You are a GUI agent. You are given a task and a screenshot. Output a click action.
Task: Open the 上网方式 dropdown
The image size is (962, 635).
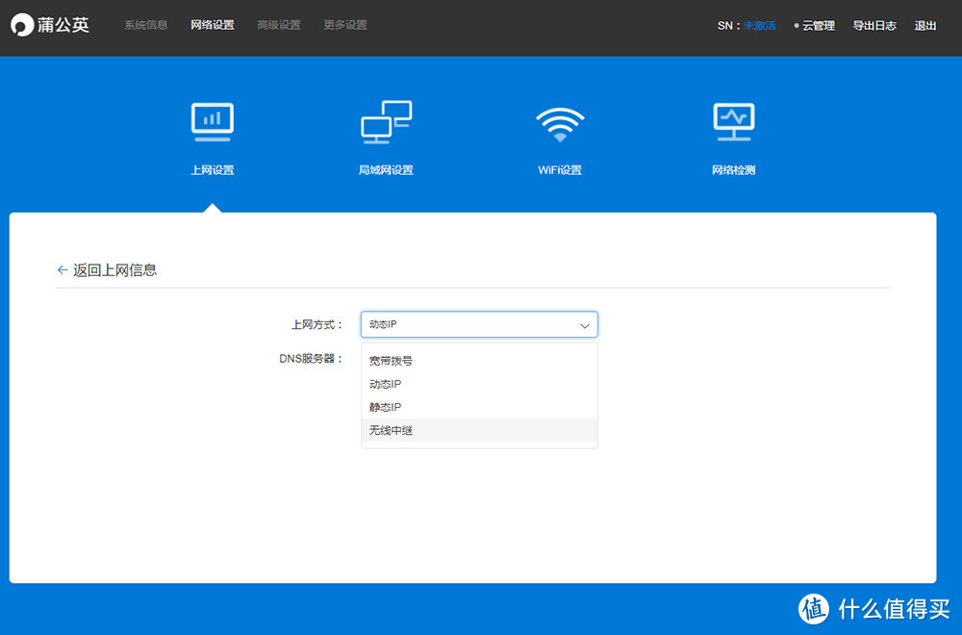(x=478, y=324)
